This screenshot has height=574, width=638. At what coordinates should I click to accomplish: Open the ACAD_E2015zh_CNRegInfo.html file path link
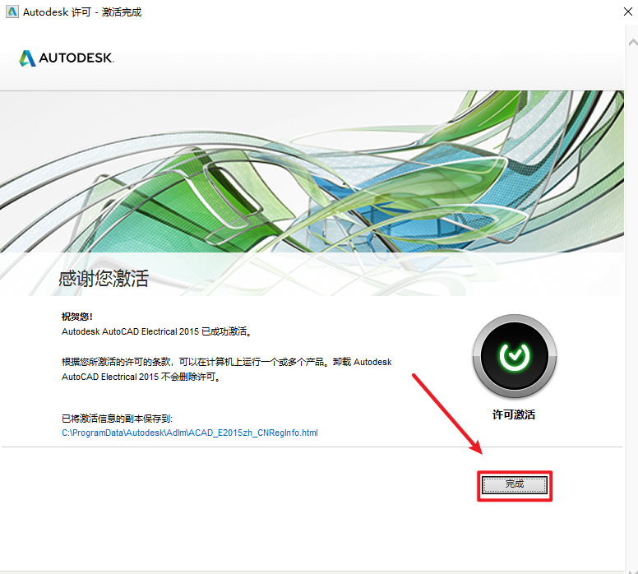(x=190, y=433)
